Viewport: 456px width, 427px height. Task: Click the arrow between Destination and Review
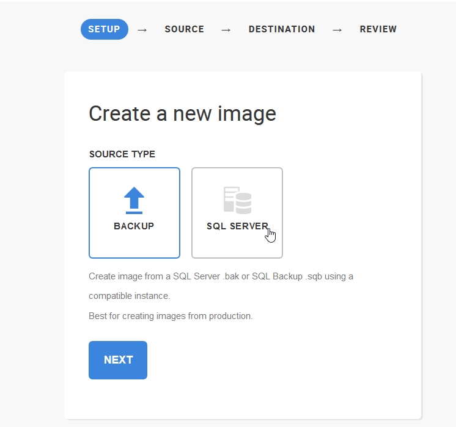click(337, 29)
